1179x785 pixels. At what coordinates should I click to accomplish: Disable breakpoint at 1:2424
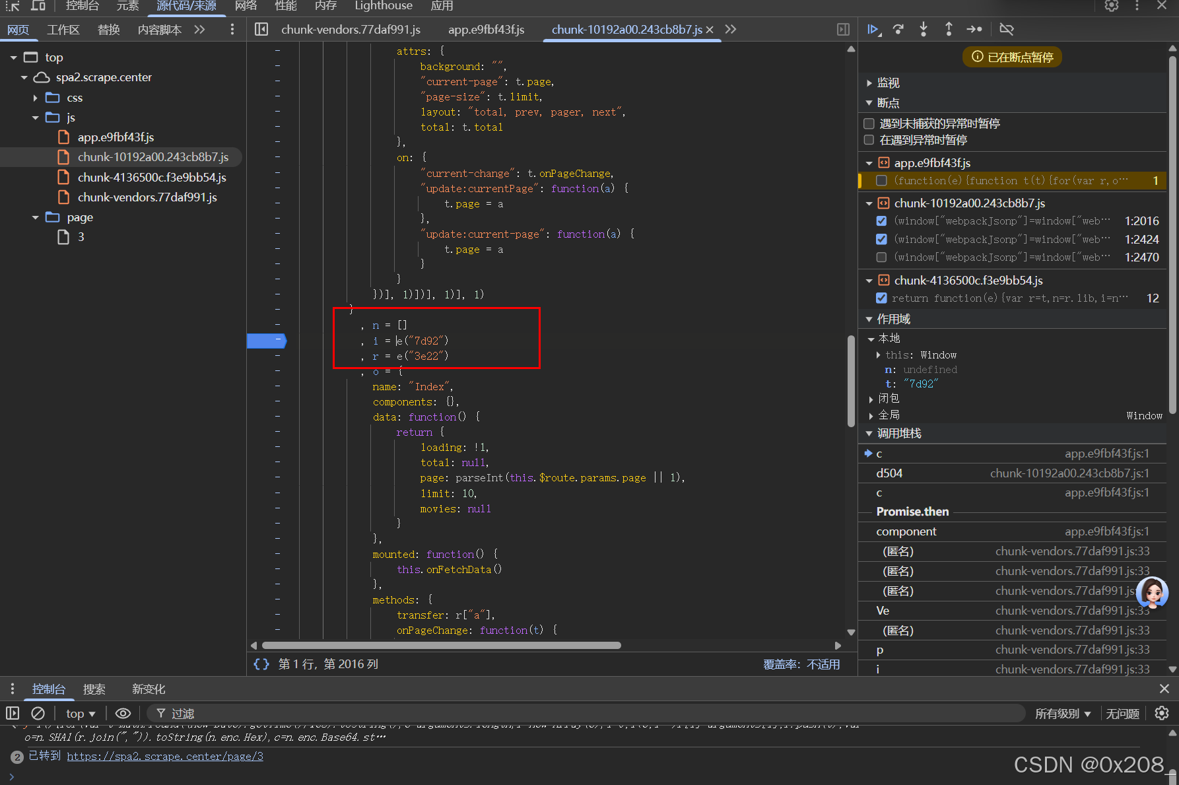pyautogui.click(x=881, y=239)
